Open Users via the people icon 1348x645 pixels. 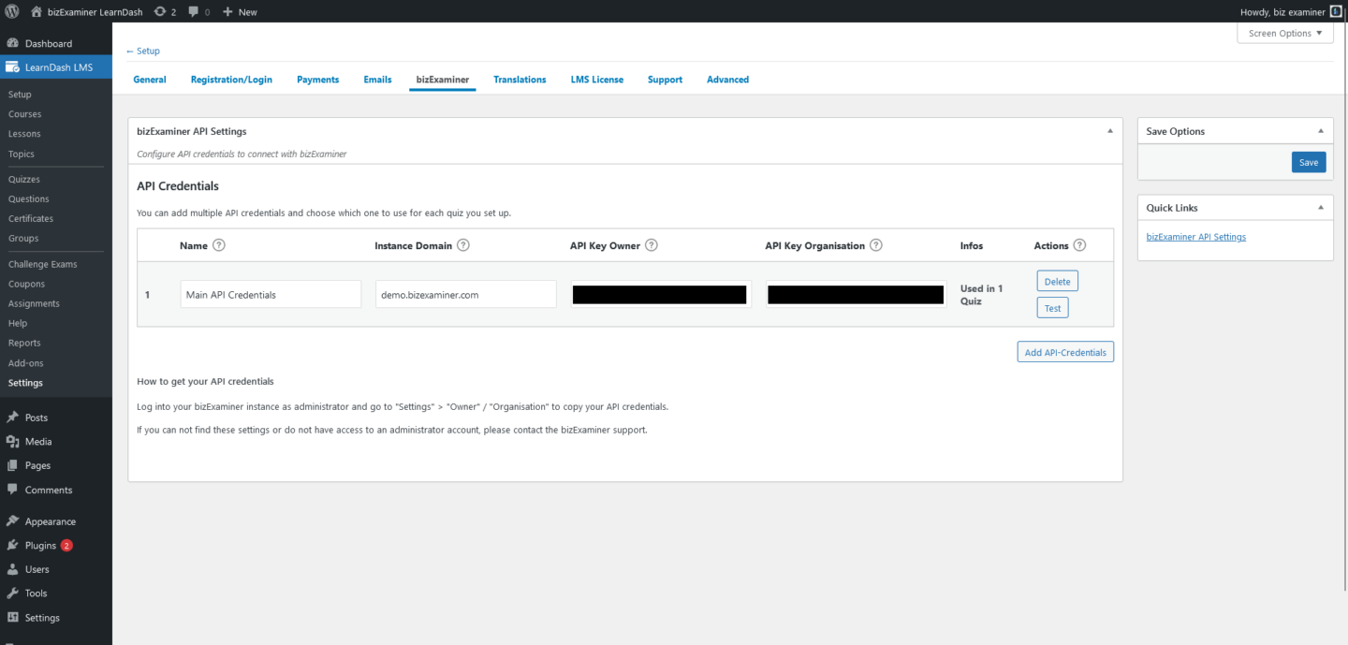click(13, 569)
